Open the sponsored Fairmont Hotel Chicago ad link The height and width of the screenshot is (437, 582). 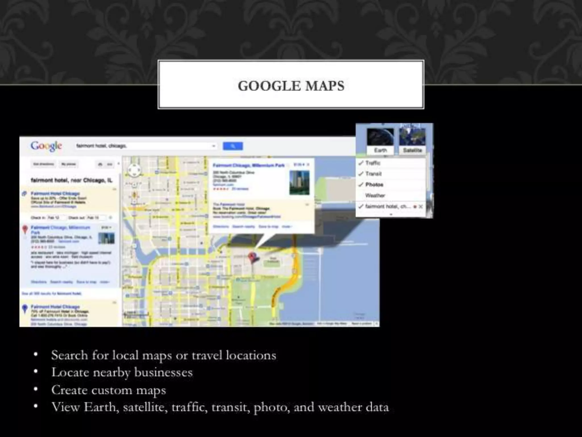click(55, 193)
